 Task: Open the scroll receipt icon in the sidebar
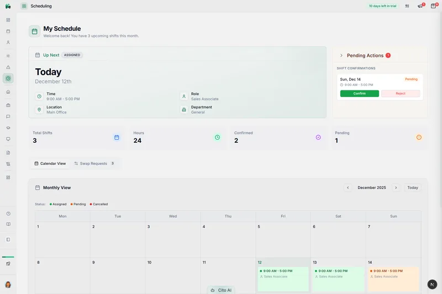tap(8, 164)
